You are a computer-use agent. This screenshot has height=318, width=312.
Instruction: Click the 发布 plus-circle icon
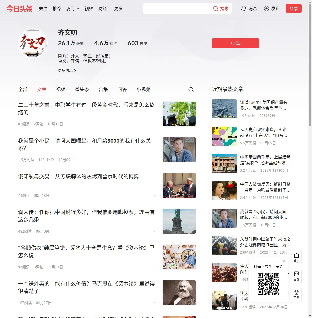266,9
